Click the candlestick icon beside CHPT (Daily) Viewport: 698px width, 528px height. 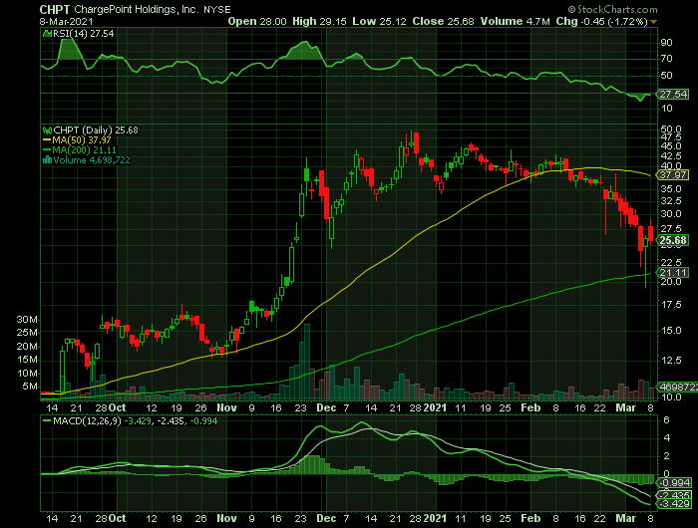tap(45, 131)
